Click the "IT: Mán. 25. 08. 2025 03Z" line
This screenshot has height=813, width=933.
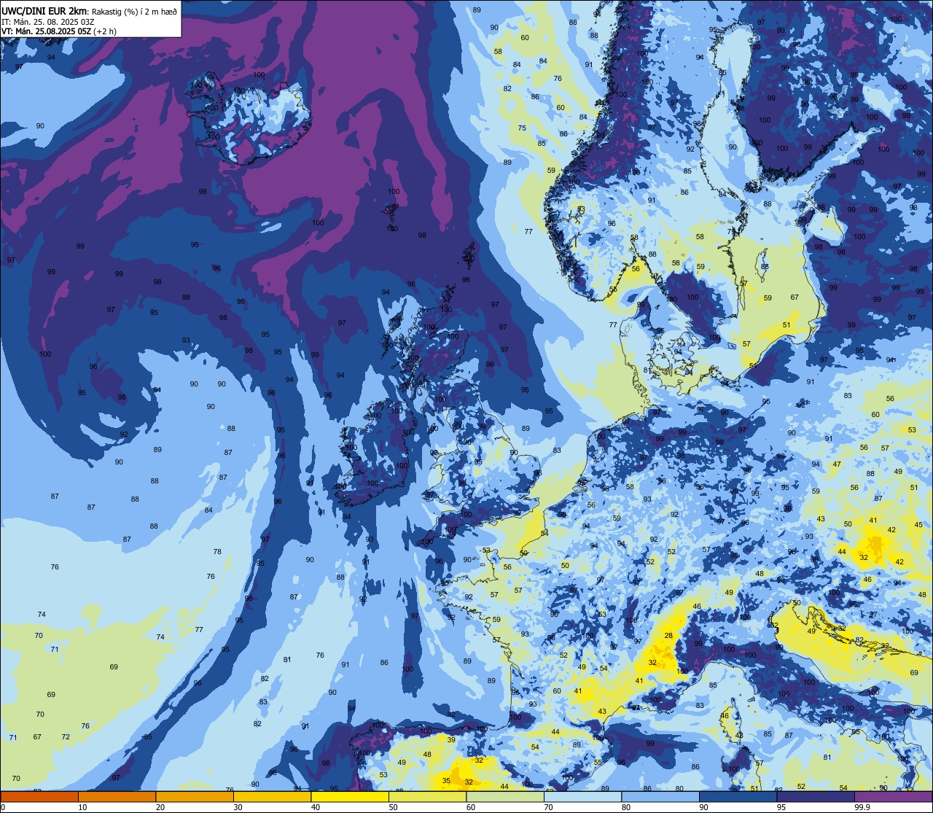click(x=47, y=22)
